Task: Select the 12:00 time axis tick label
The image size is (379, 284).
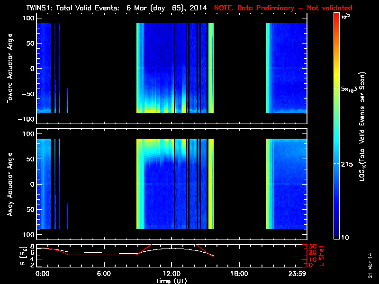Action: [171, 273]
